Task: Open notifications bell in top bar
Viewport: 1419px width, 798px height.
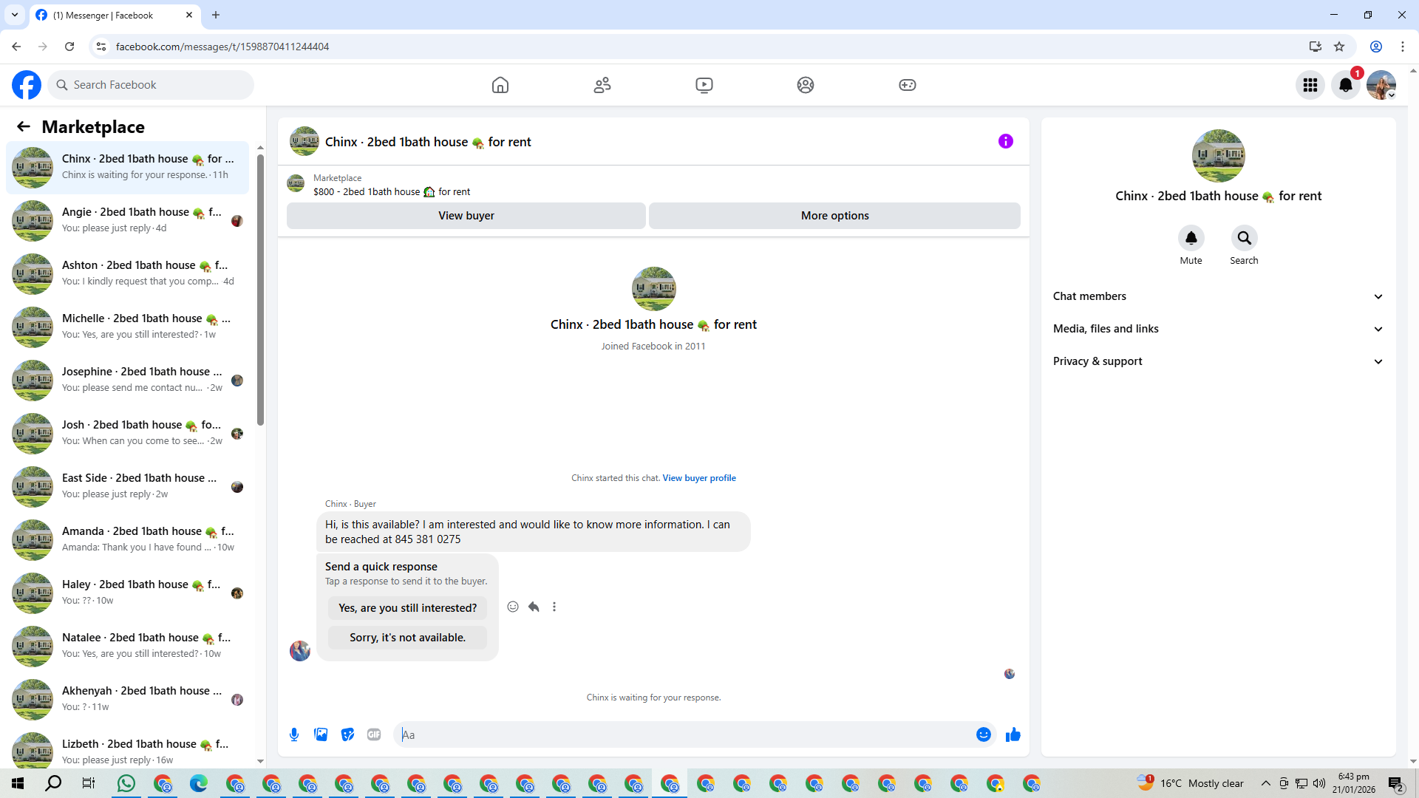Action: (x=1345, y=85)
